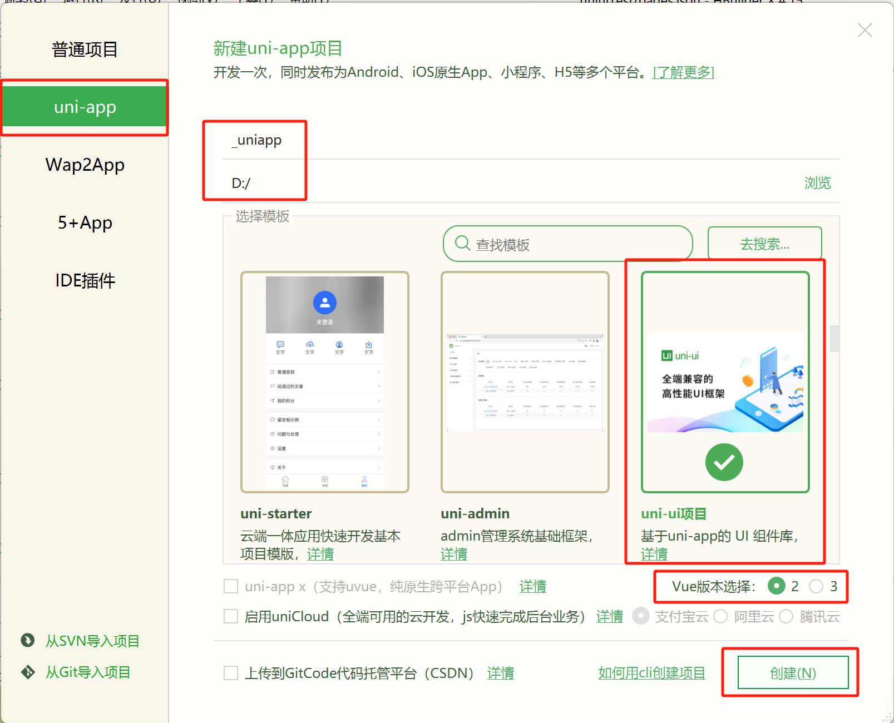Click 从SVN导入项目 link
Image resolution: width=894 pixels, height=723 pixels.
(x=92, y=641)
